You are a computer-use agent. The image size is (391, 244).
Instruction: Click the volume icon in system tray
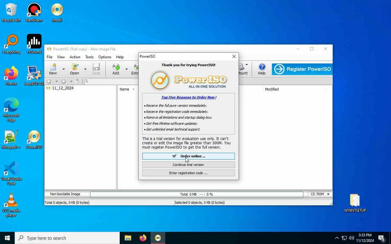[352, 238]
